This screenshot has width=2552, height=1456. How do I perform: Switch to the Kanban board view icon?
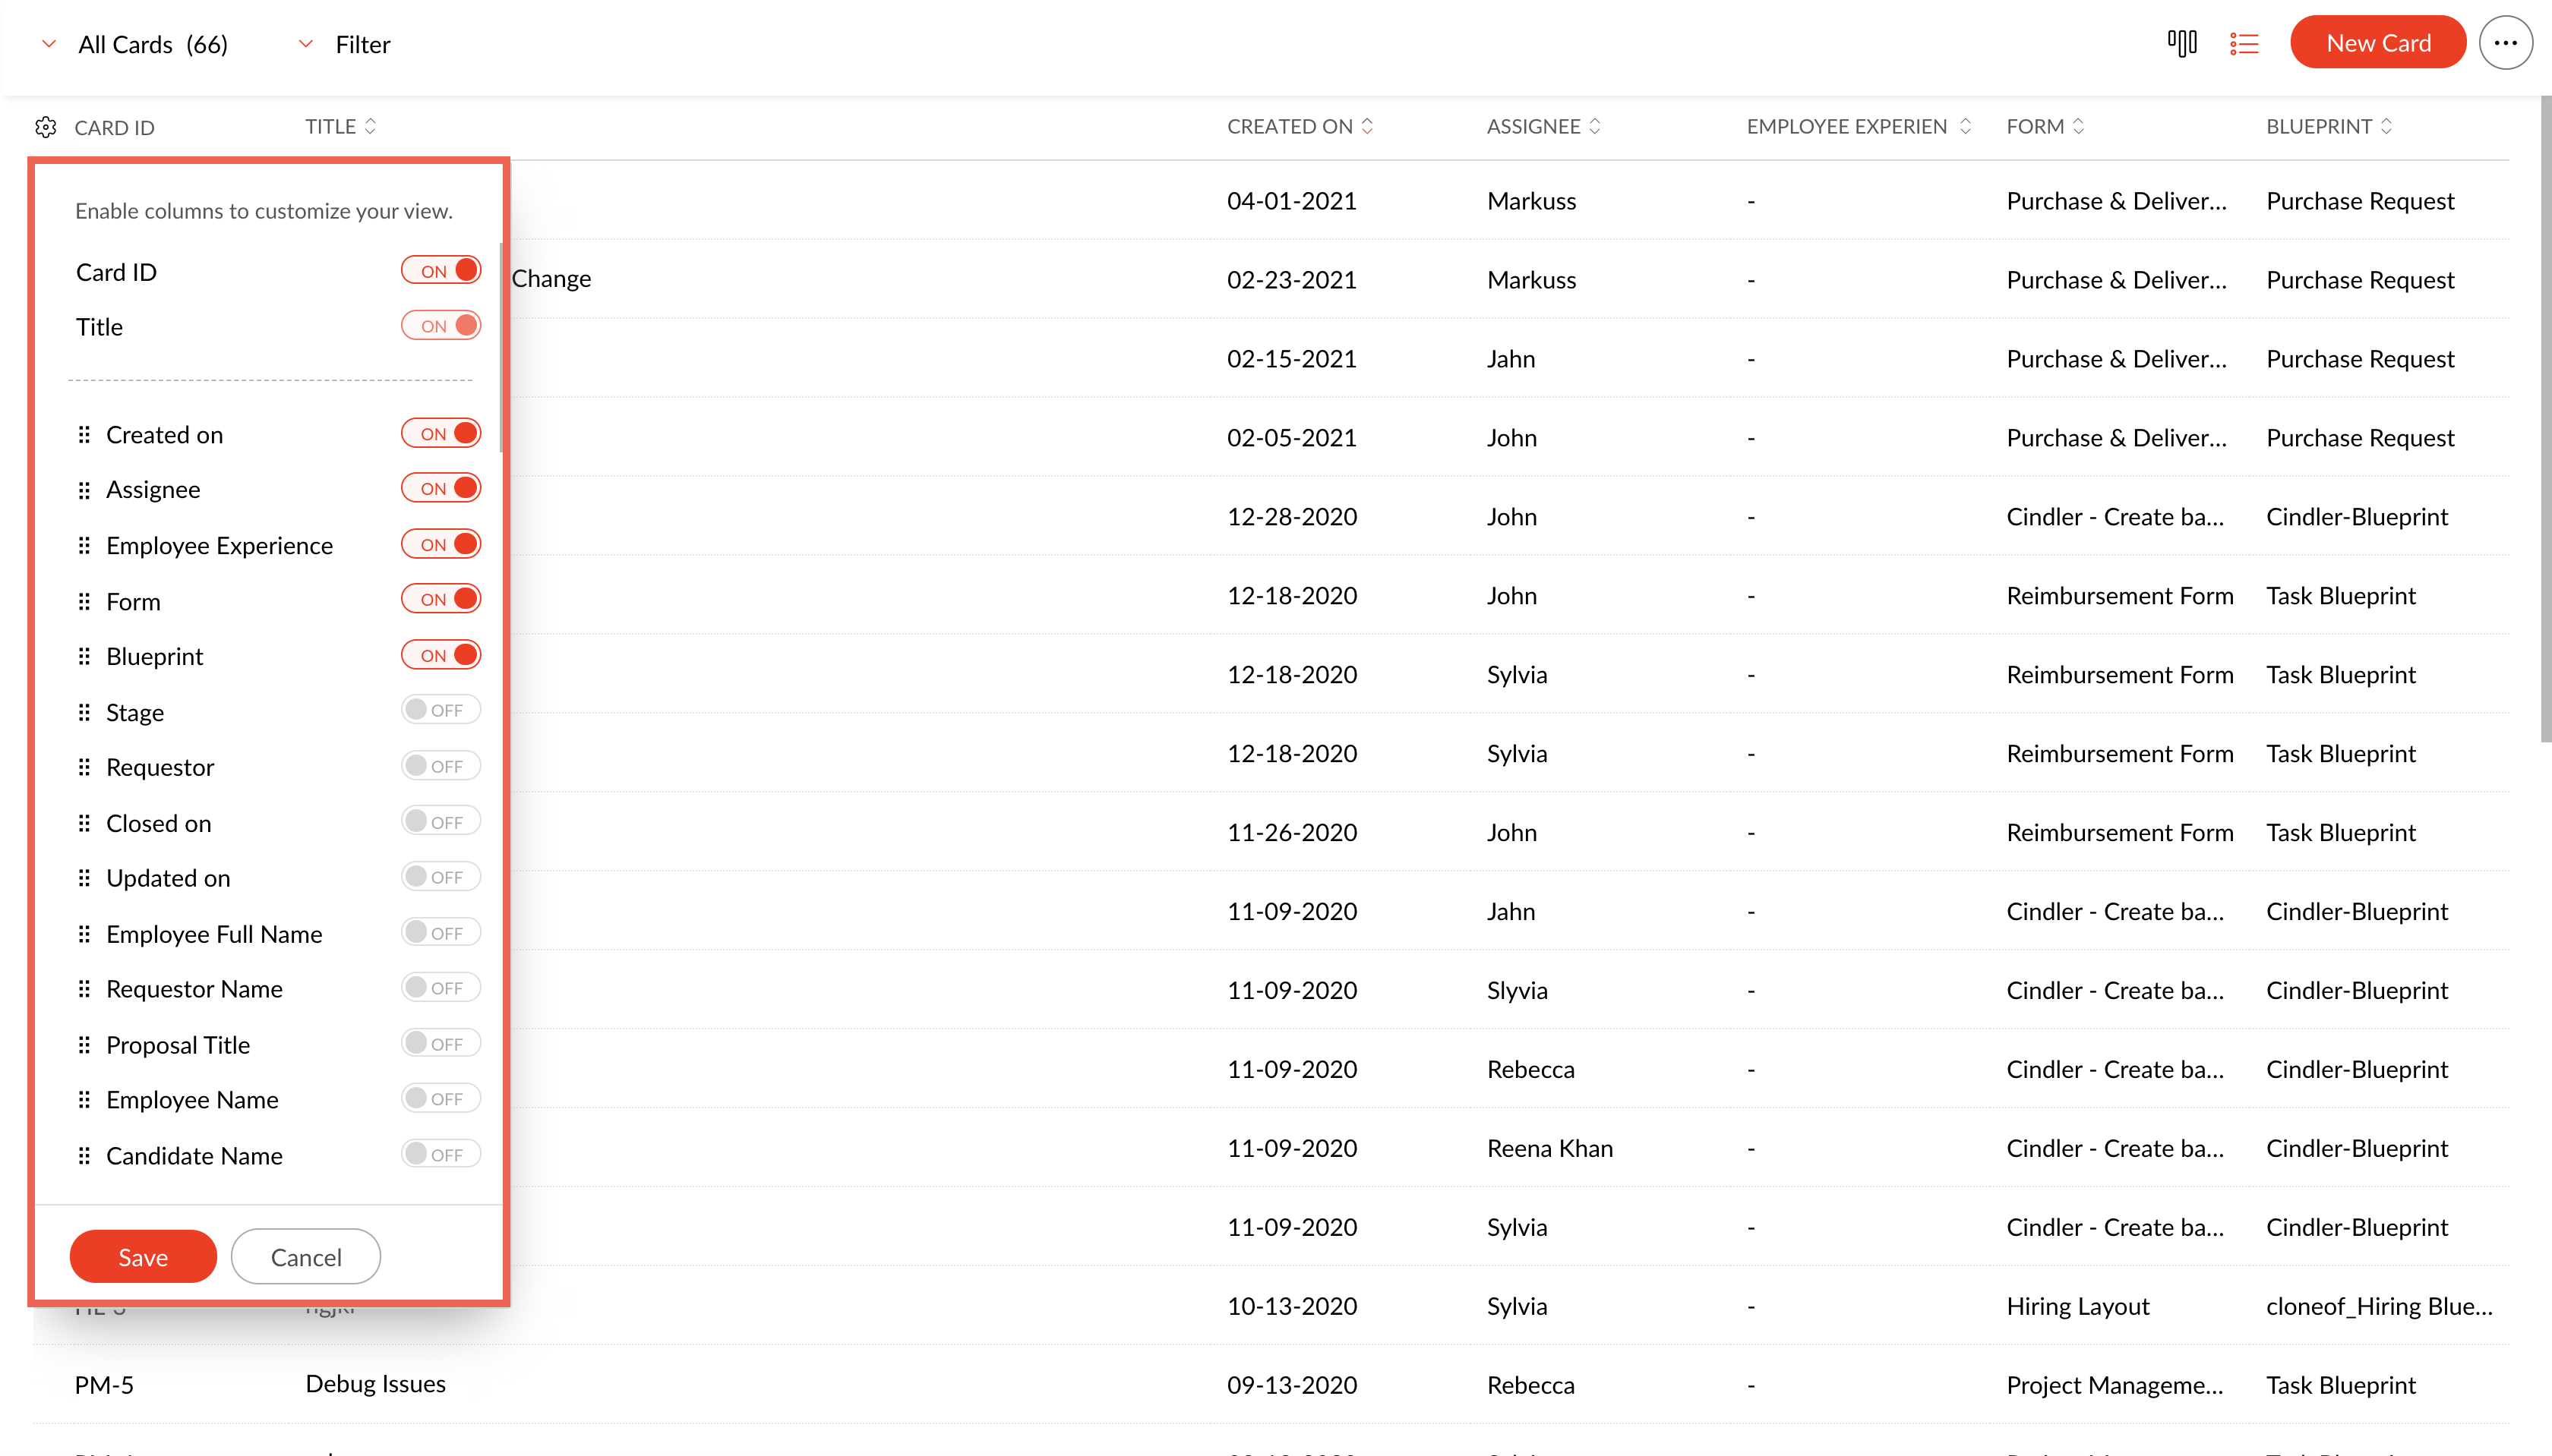tap(2182, 43)
